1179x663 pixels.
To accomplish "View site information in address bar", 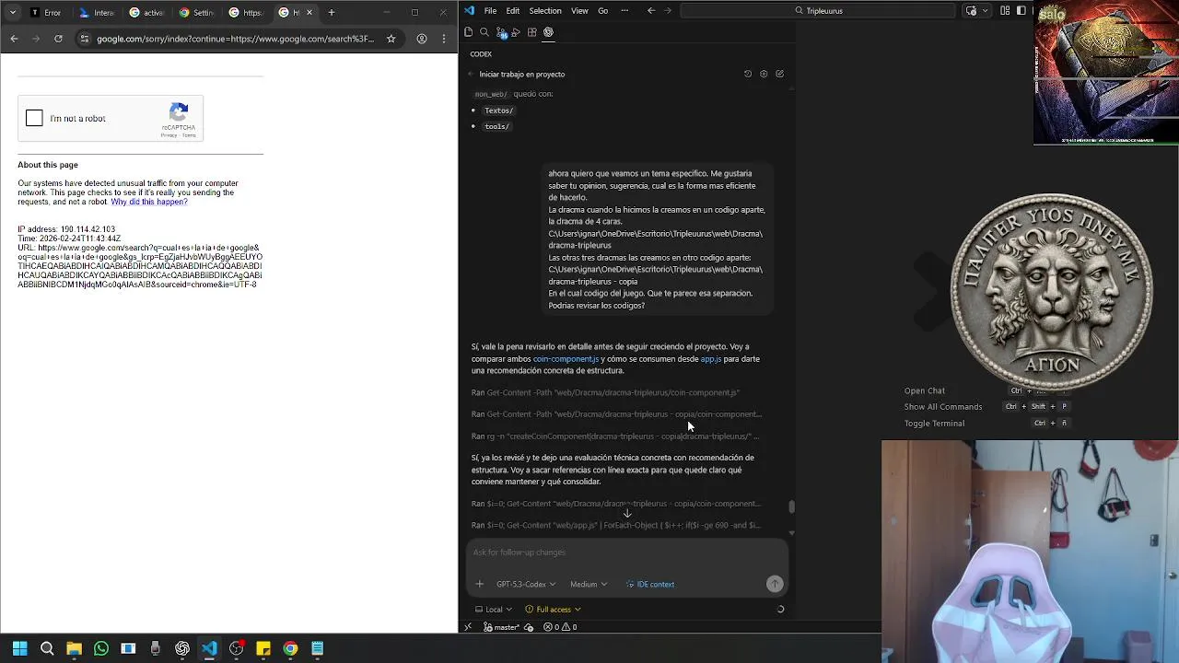I will point(85,39).
